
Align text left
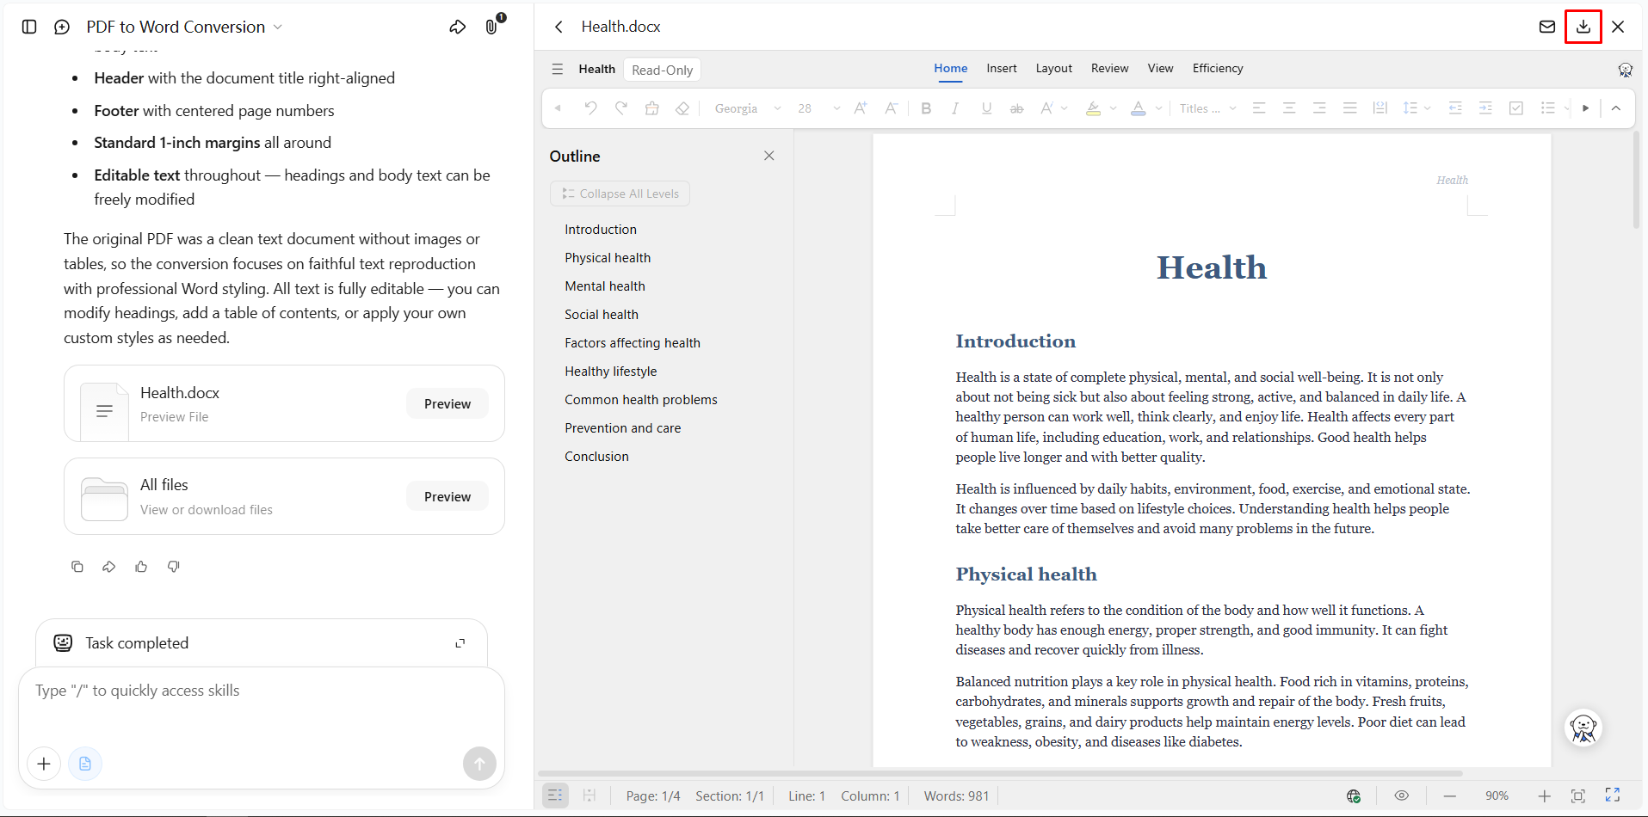[x=1259, y=108]
